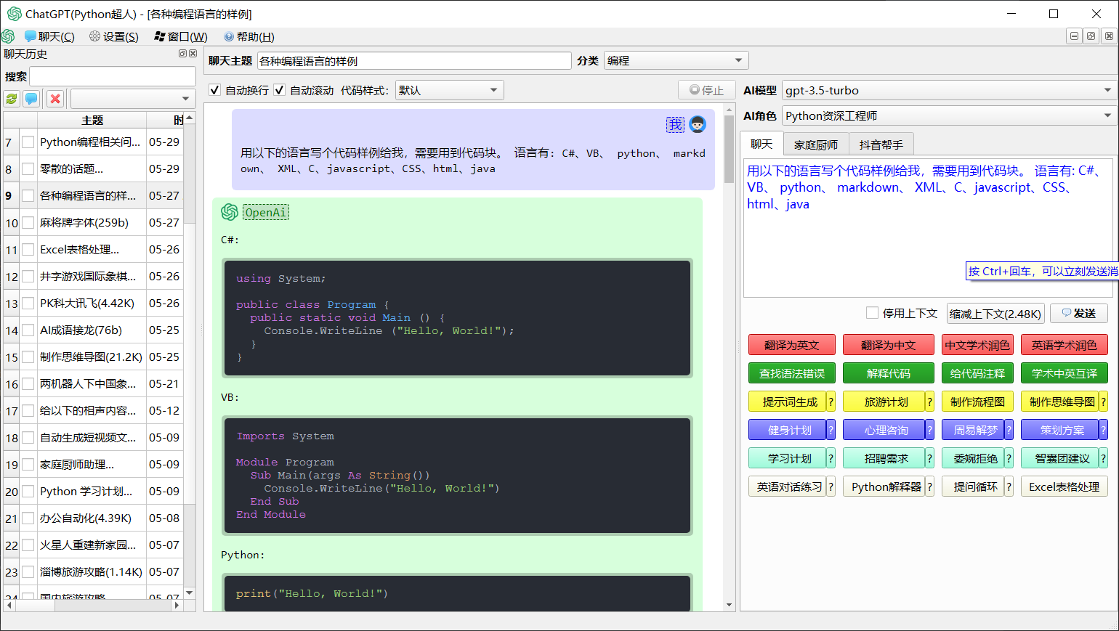Click the help question mark next to 委婉拒绝

coord(1009,458)
